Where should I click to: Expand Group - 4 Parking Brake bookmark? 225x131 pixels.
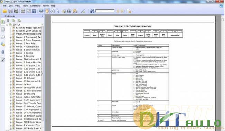(x=11, y=47)
